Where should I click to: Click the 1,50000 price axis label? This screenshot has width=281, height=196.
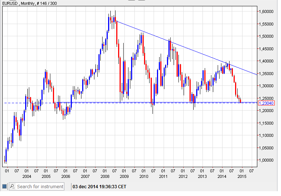[x=267, y=36]
